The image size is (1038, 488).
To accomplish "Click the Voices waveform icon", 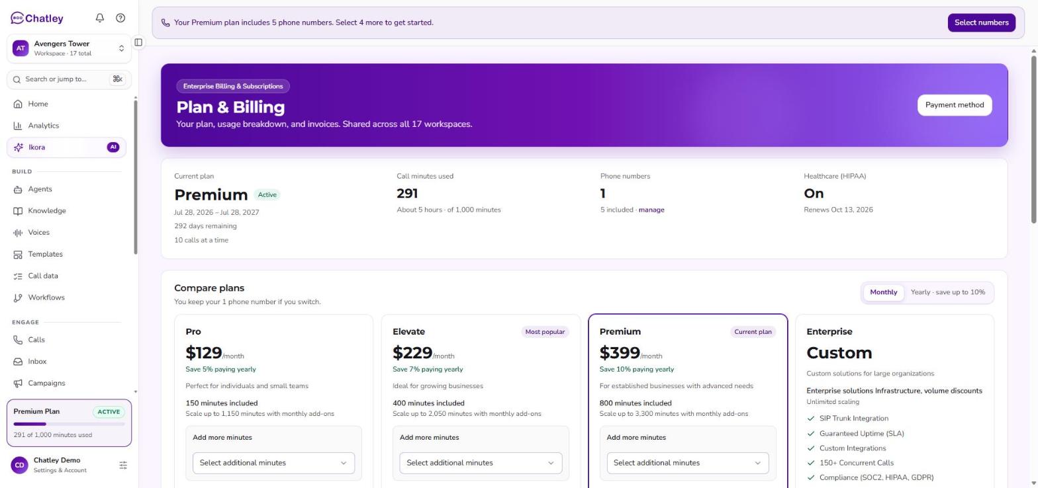I will [18, 233].
